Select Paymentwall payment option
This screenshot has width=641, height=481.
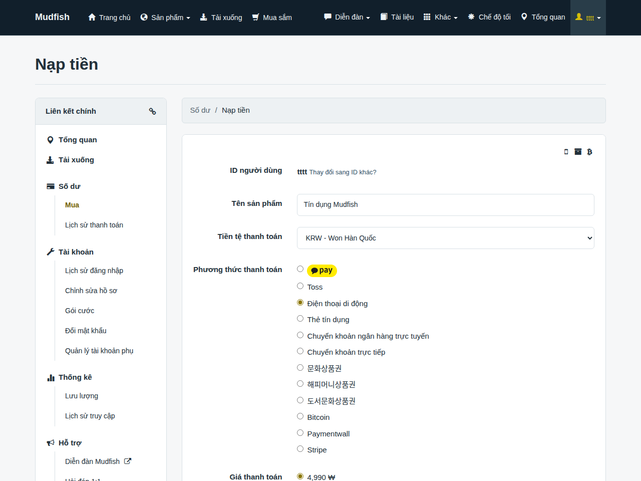(300, 433)
